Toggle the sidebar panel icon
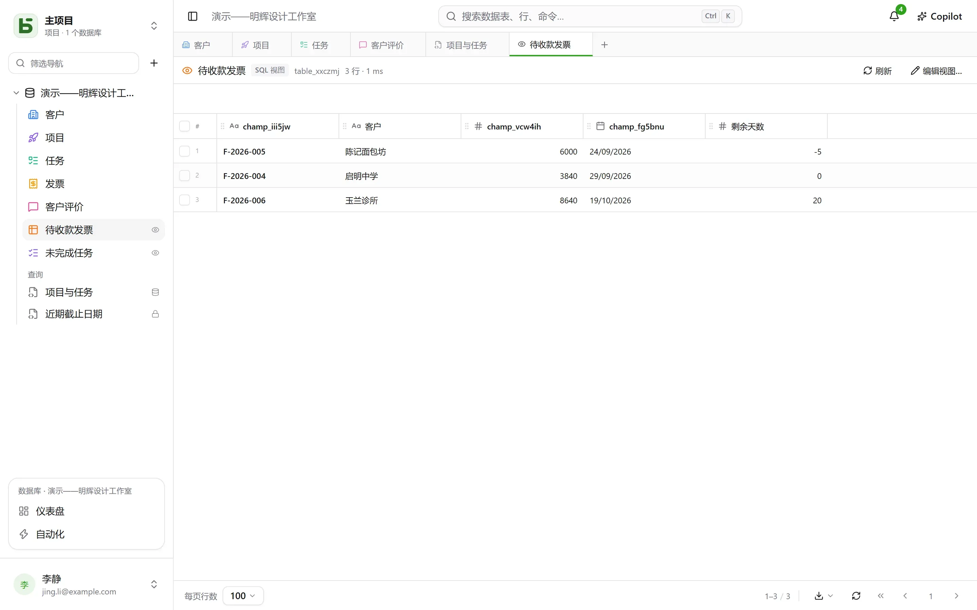Screen dimensions: 977x610 coord(193,16)
